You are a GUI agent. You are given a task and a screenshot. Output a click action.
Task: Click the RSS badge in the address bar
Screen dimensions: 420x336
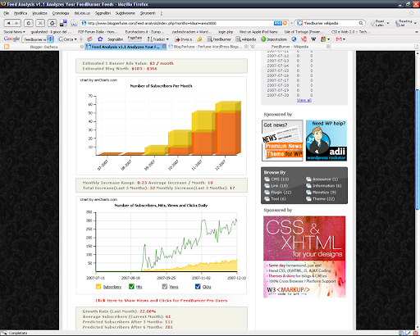click(278, 23)
